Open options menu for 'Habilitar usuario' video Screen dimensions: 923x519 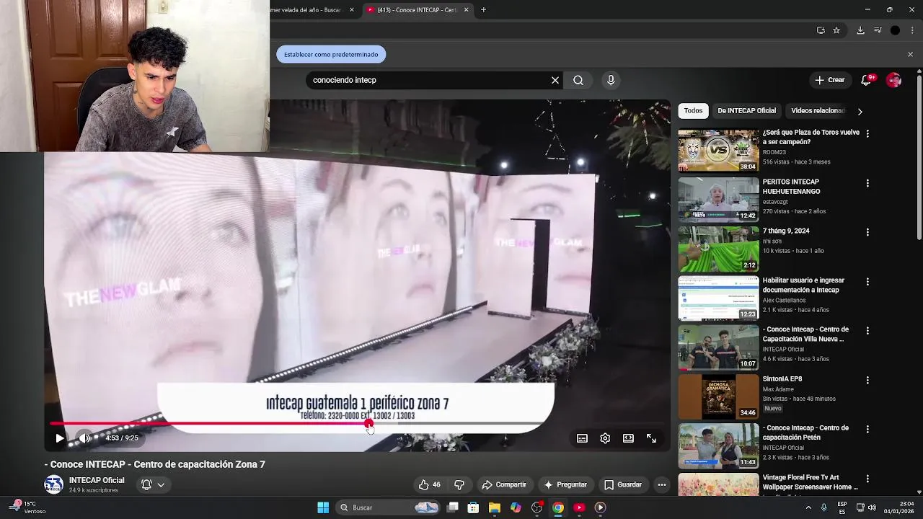pos(867,281)
